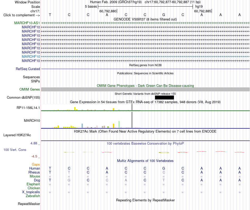Click the OMIM Genes label

[x=29, y=90]
